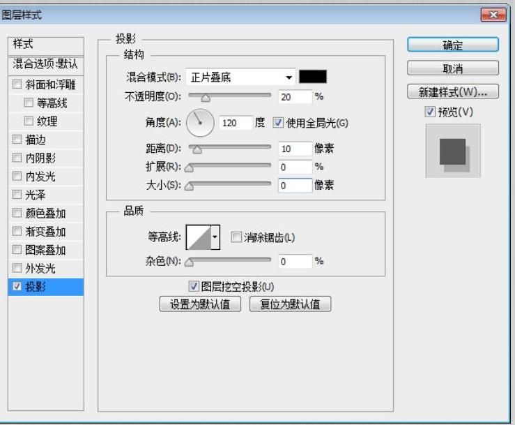Image resolution: width=515 pixels, height=425 pixels.
Task: Click the style preview thumbnail
Action: coord(453,151)
